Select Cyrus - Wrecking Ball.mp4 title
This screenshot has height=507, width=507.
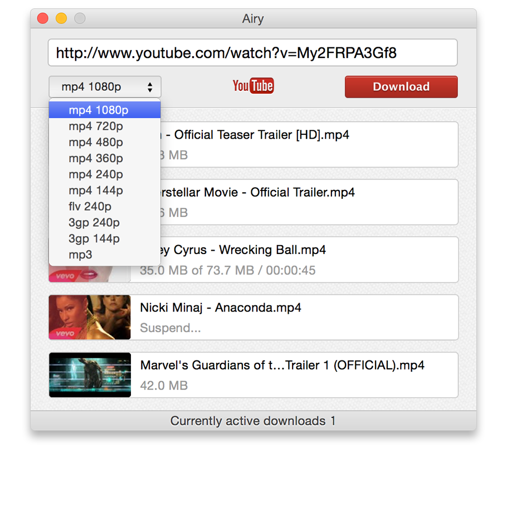[x=243, y=250]
